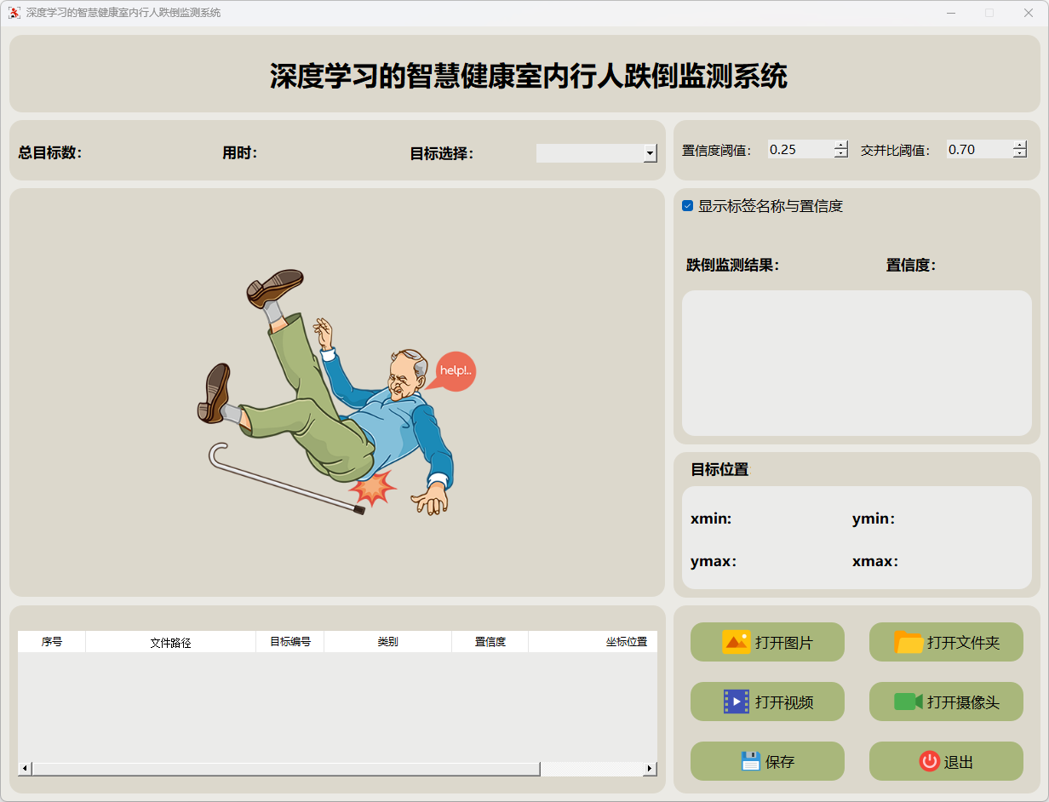Increase 交并比阈值 with up arrow
This screenshot has width=1049, height=802.
pyautogui.click(x=1020, y=145)
